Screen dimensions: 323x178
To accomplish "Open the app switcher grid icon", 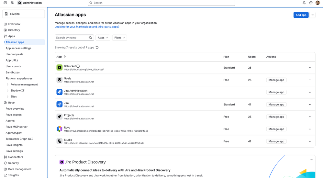I will (12, 3).
